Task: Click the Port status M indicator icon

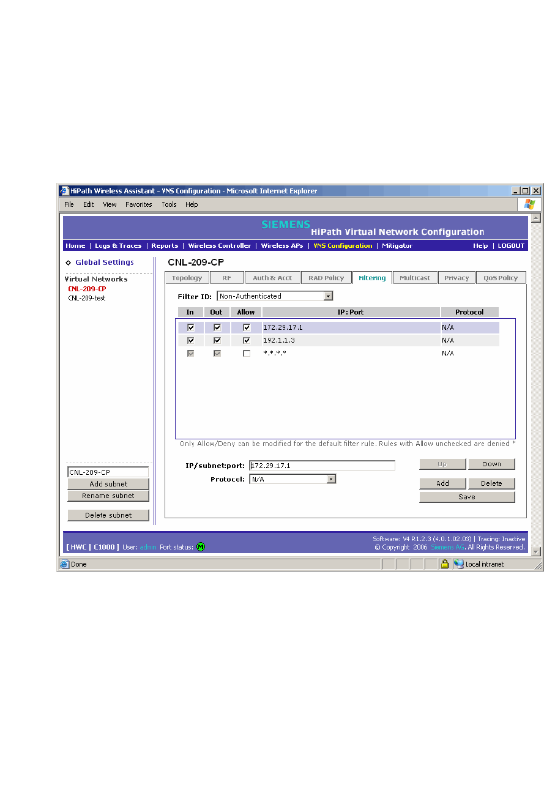Action: [201, 546]
